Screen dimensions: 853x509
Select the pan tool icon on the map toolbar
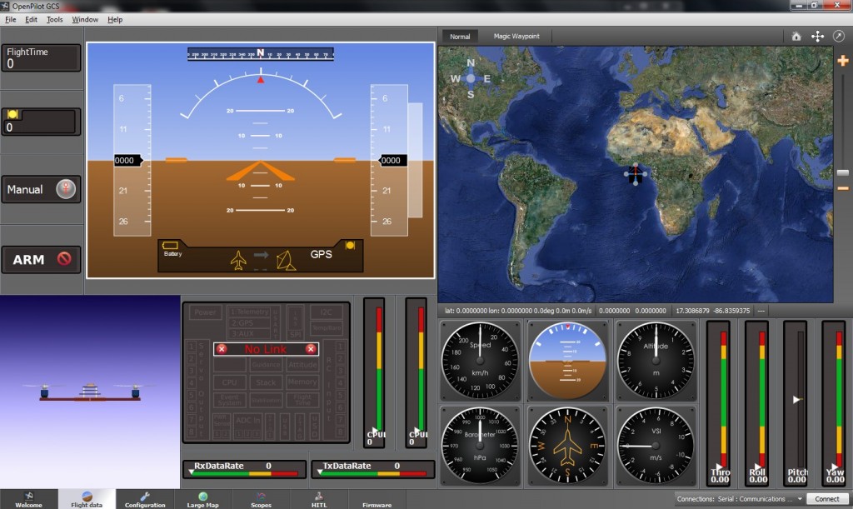(x=817, y=36)
